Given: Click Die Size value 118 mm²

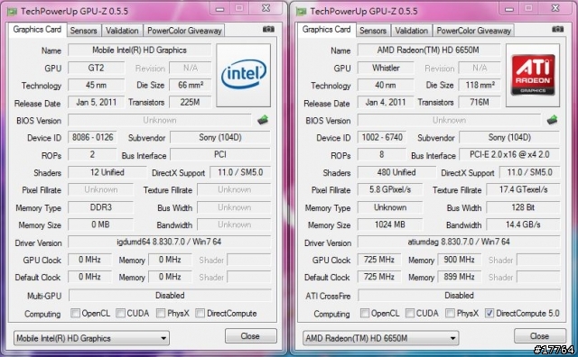Looking at the screenshot, I should [480, 85].
